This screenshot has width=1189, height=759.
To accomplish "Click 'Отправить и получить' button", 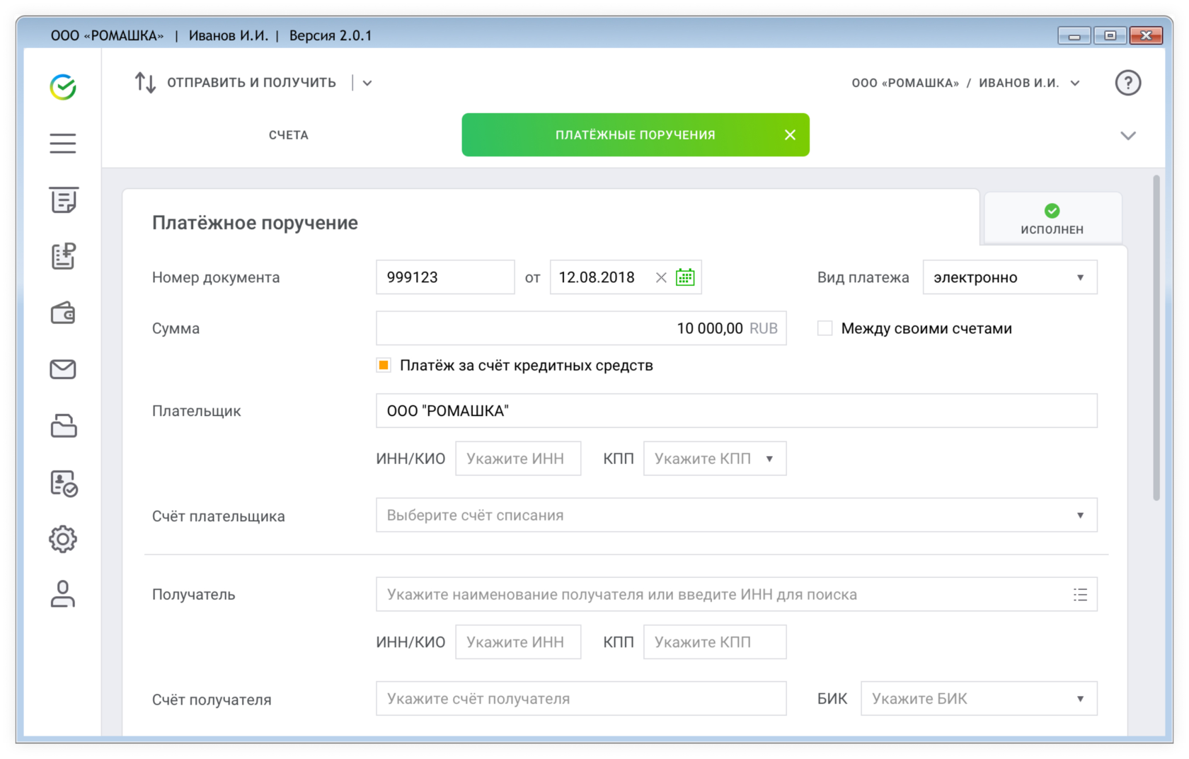I will 237,83.
